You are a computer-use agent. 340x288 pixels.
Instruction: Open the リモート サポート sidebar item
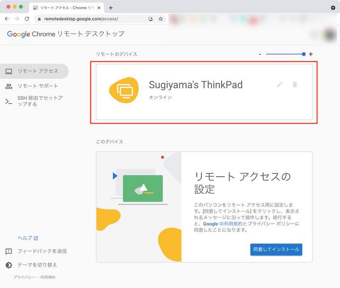[34, 86]
